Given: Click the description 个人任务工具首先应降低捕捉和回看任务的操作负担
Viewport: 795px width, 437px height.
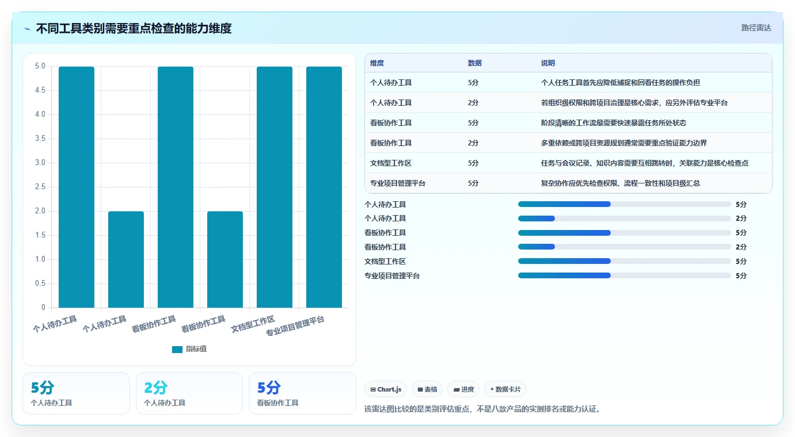Looking at the screenshot, I should tap(621, 83).
